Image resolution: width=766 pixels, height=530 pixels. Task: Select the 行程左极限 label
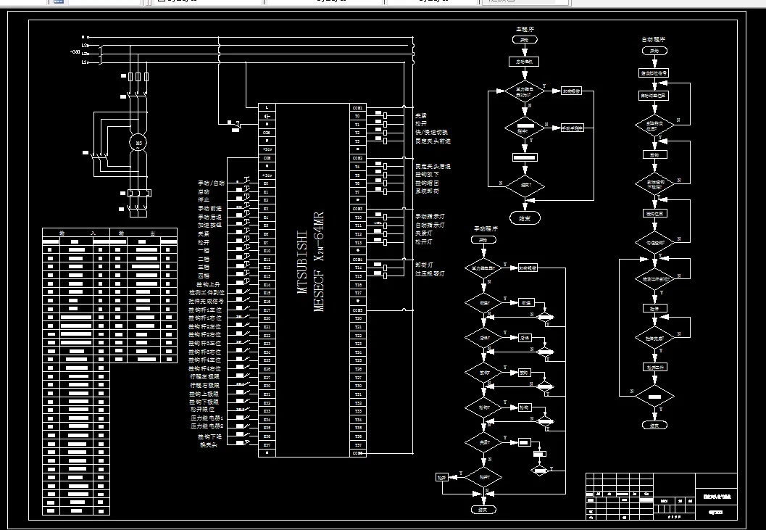(204, 377)
